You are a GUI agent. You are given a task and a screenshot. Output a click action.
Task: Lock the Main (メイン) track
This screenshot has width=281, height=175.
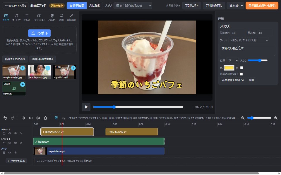(4, 153)
